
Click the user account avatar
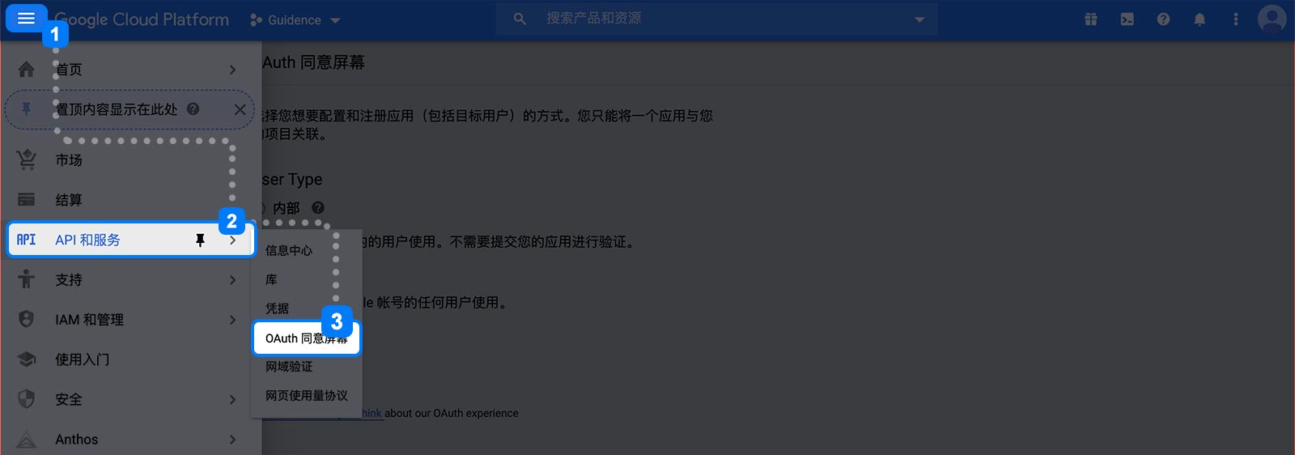click(1272, 19)
